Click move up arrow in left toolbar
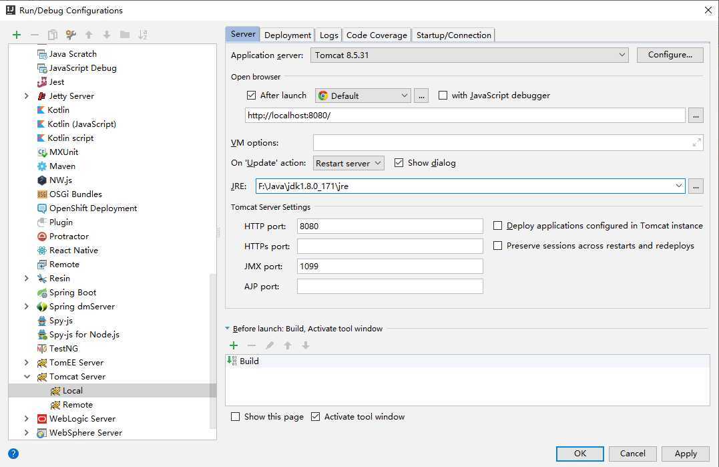The width and height of the screenshot is (719, 467). point(89,35)
